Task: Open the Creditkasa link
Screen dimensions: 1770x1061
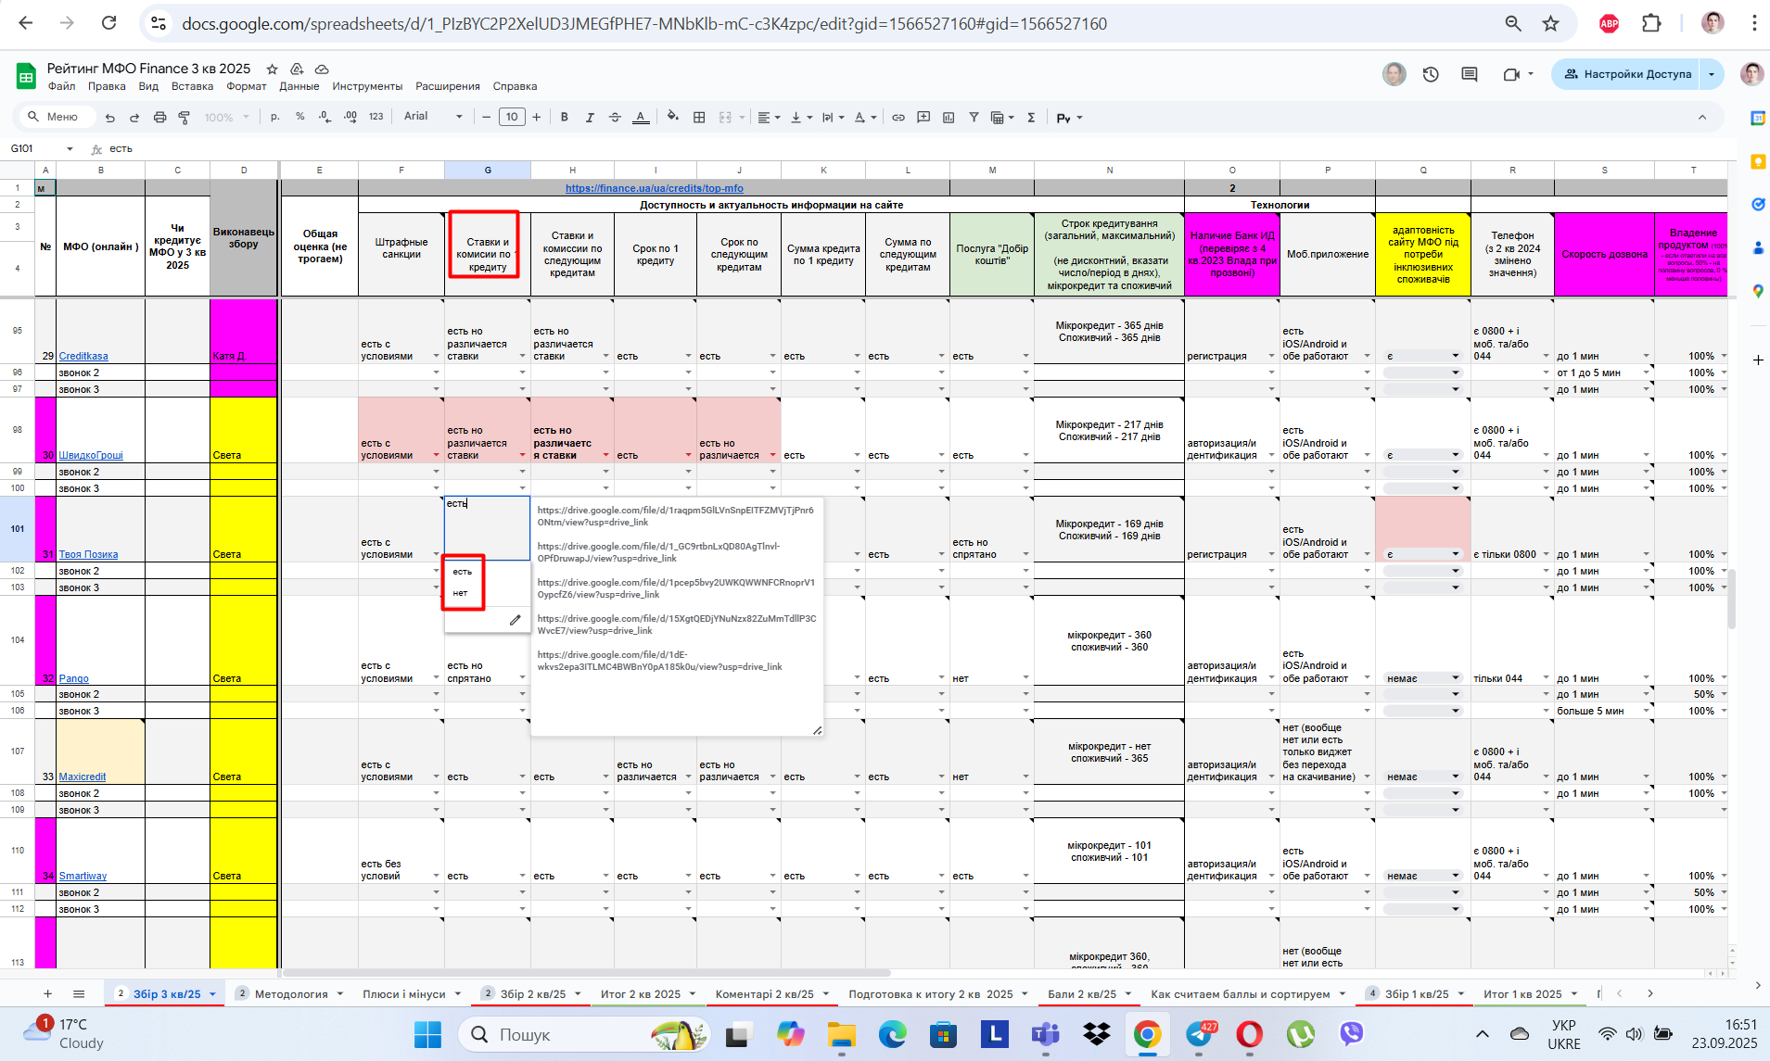Action: 83,356
